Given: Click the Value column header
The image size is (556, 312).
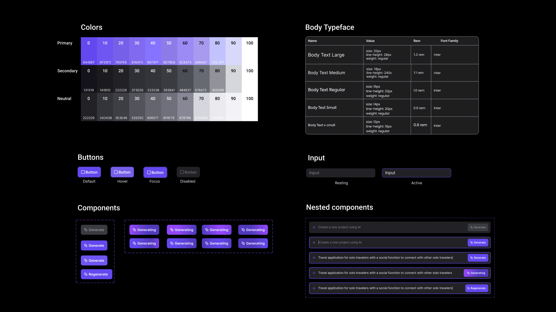Looking at the screenshot, I should pyautogui.click(x=370, y=41).
